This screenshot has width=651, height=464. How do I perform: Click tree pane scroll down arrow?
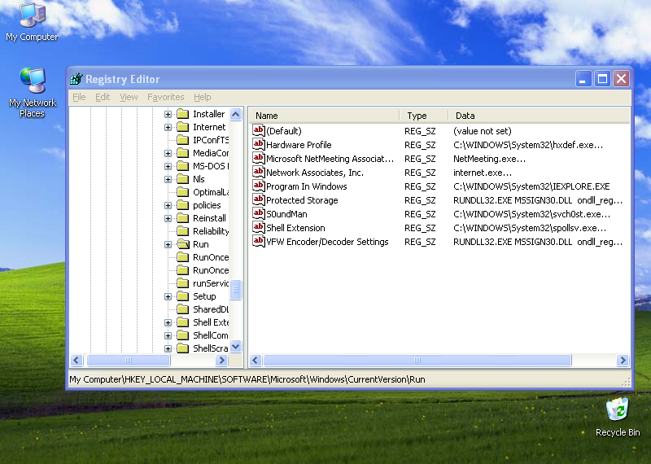[235, 346]
